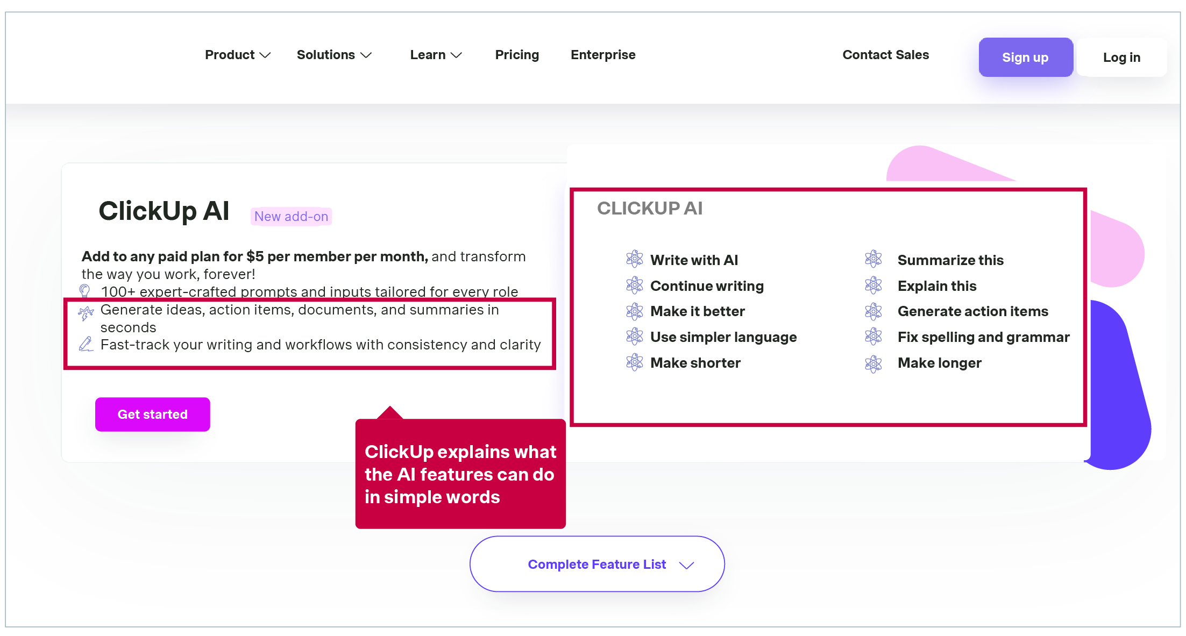Select the Make it better option
Image resolution: width=1186 pixels, height=636 pixels.
click(x=698, y=311)
